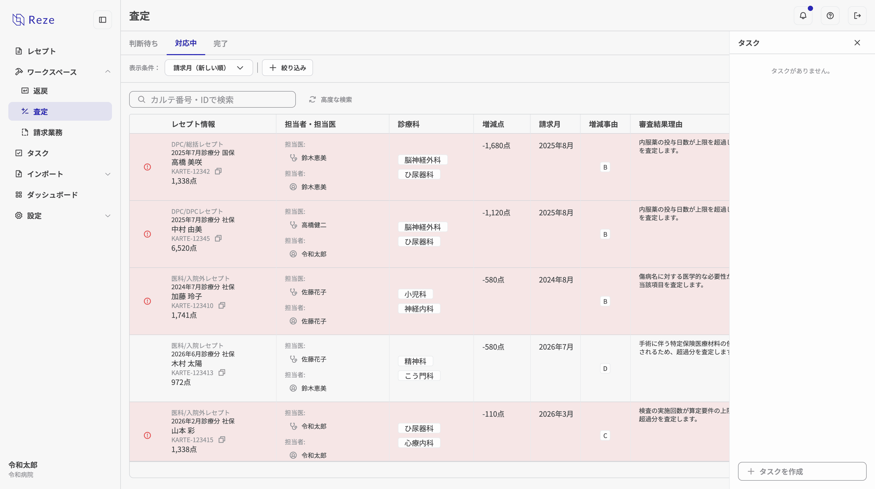Viewport: 875px width, 489px height.
Task: Click the Reze logo icon
Action: point(18,20)
